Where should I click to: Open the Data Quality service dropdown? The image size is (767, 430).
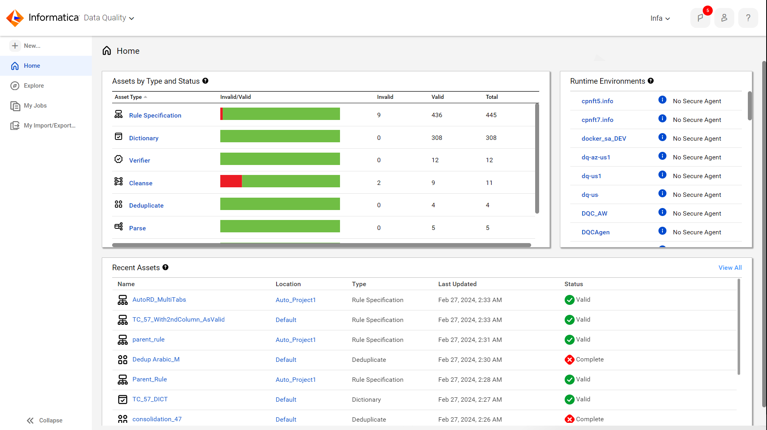[109, 18]
